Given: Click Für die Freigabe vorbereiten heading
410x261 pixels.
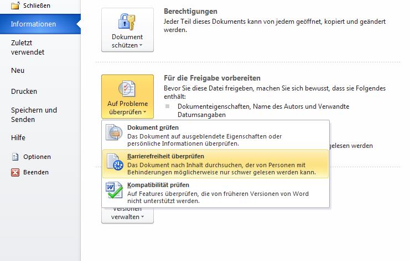Looking at the screenshot, I should coord(212,78).
